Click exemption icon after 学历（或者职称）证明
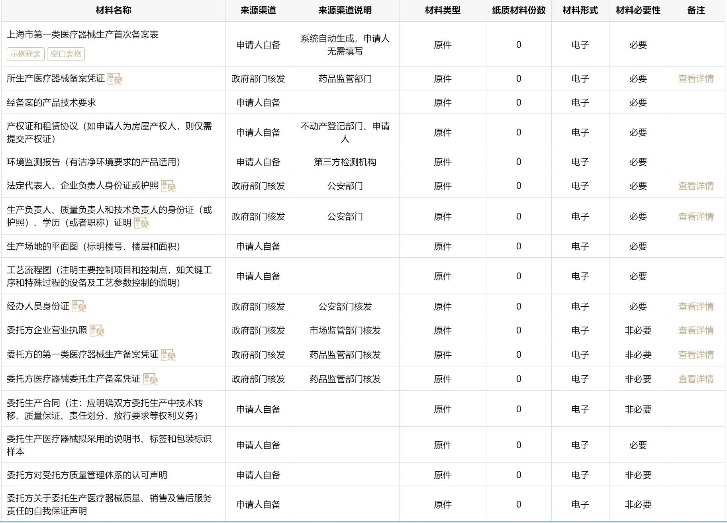 coord(141,223)
